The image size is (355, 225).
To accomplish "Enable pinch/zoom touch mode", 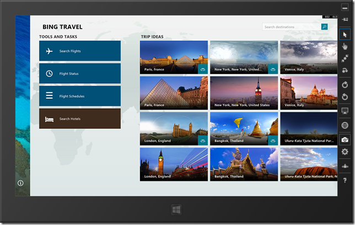I will pos(345,58).
